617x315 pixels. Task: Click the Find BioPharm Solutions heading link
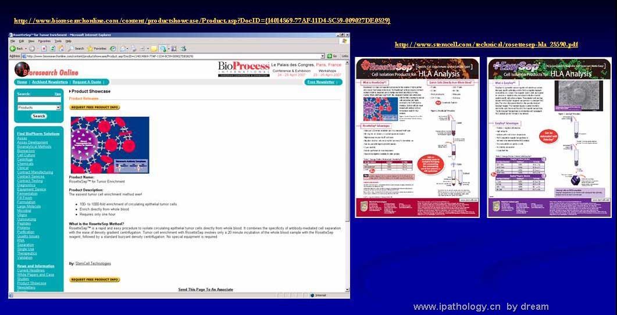[x=38, y=134]
